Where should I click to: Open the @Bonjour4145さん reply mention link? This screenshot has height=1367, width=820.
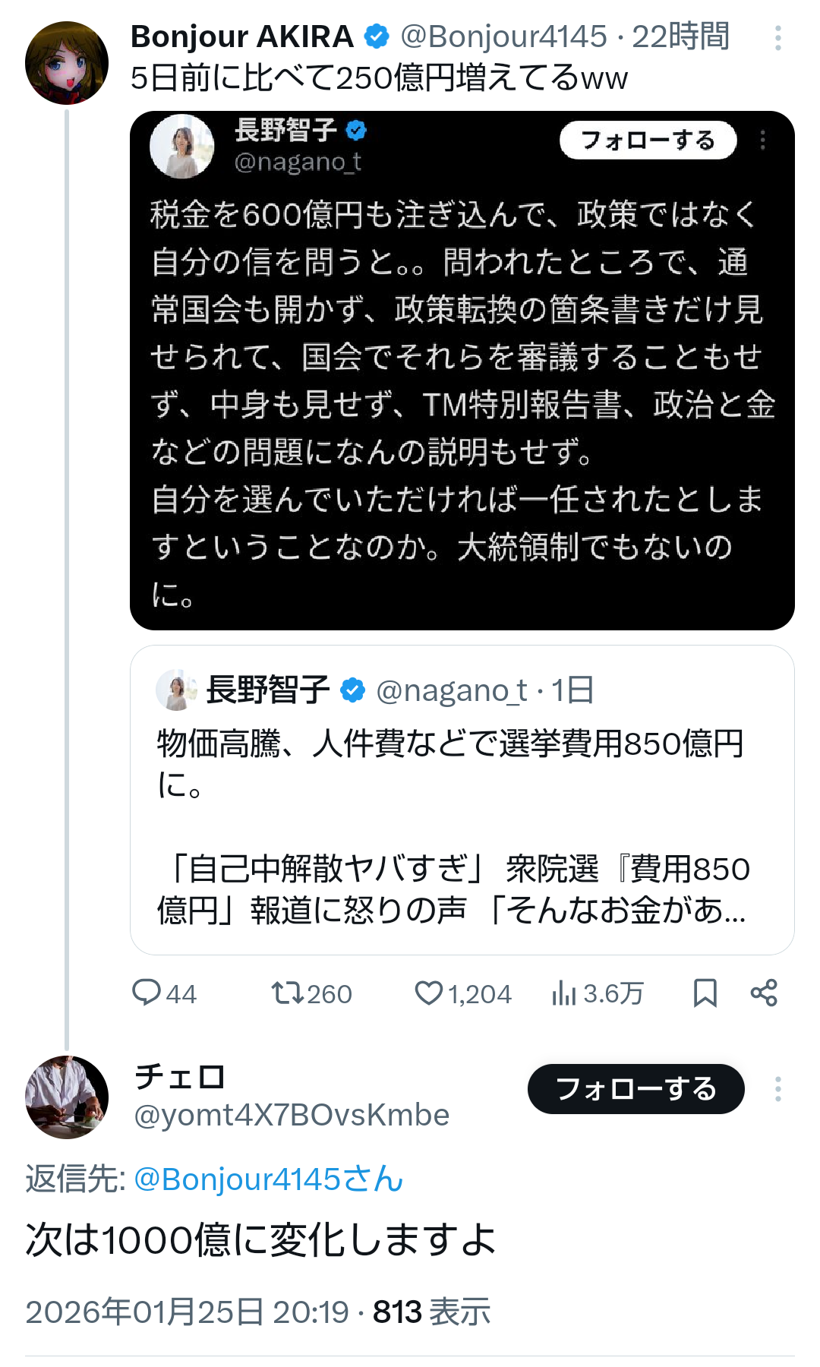point(268,1179)
